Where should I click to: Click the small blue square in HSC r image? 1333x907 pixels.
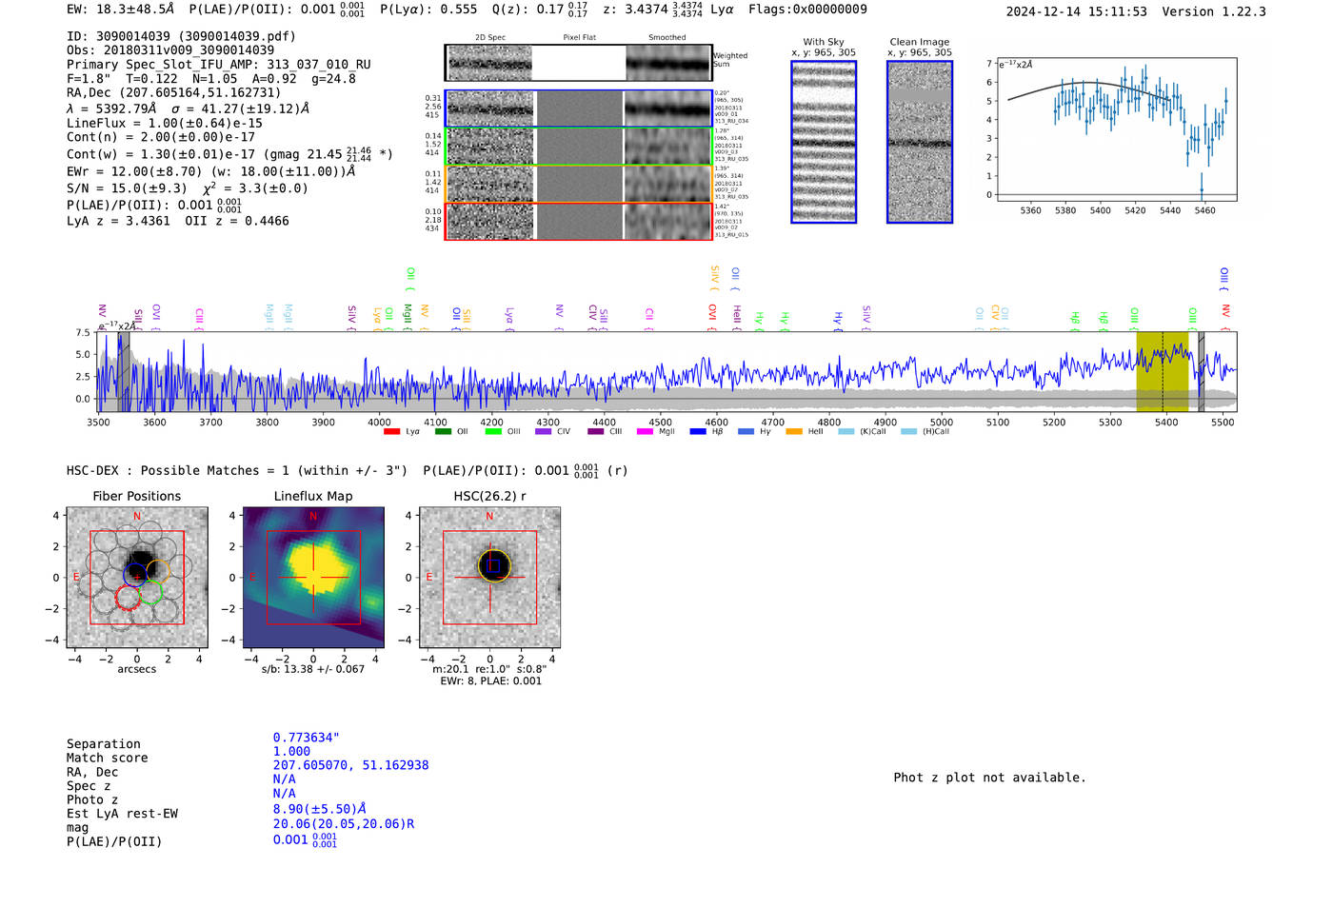click(493, 566)
